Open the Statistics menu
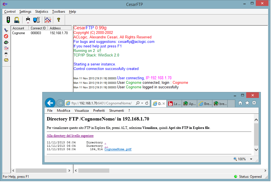Screen dimensions: 271x182 [x=42, y=12]
